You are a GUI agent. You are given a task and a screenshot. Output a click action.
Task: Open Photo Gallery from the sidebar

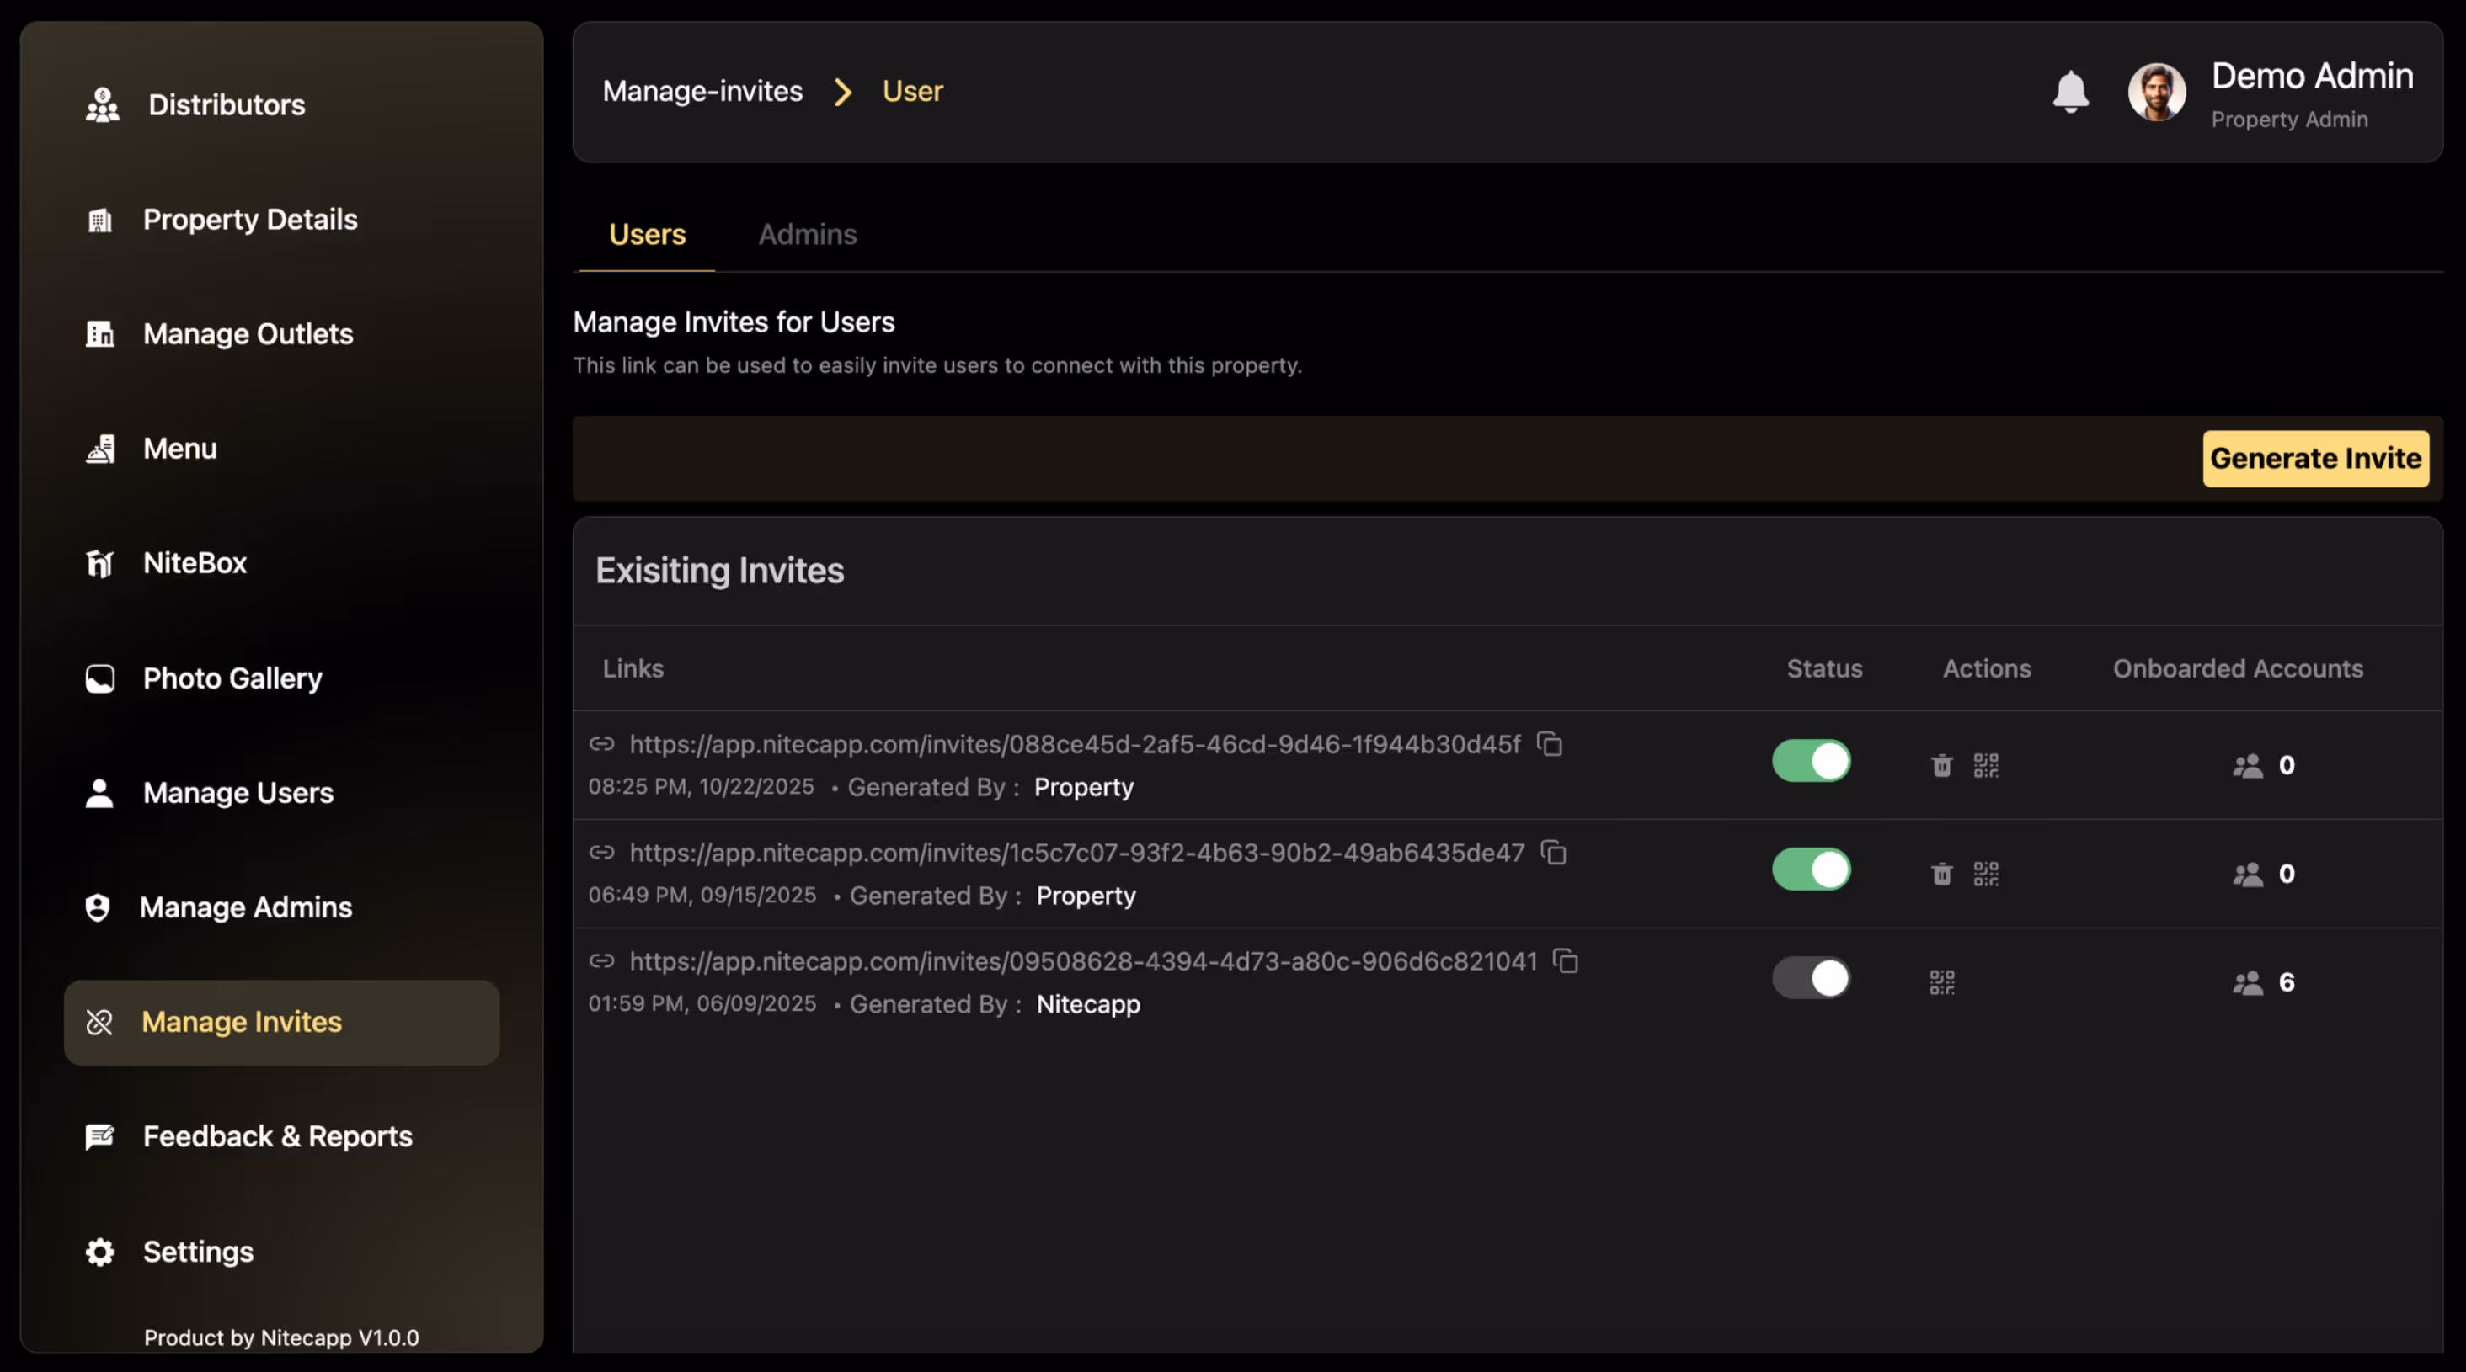[x=232, y=678]
